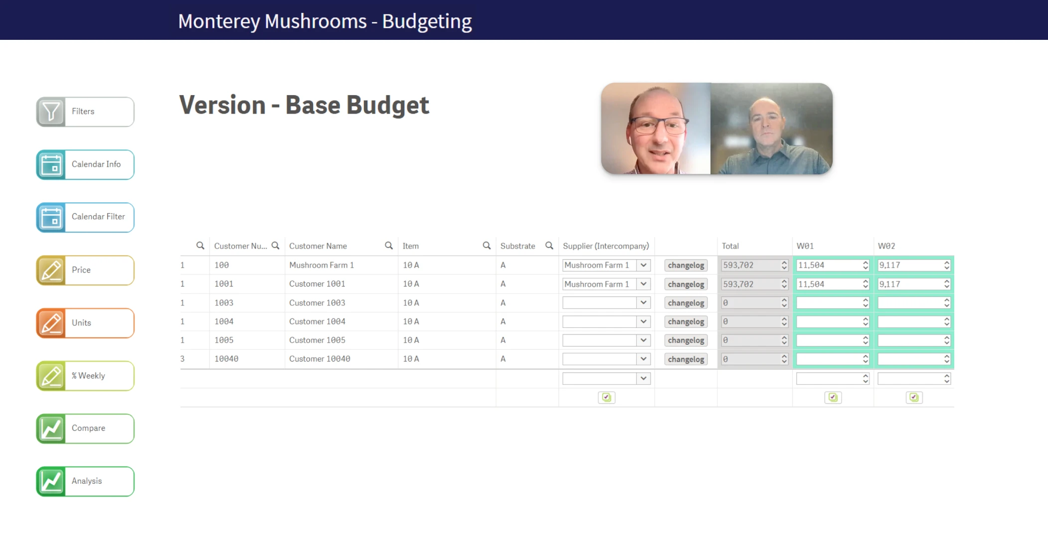Click the Compare chart icon
Viewport: 1048px width, 558px height.
coord(51,428)
